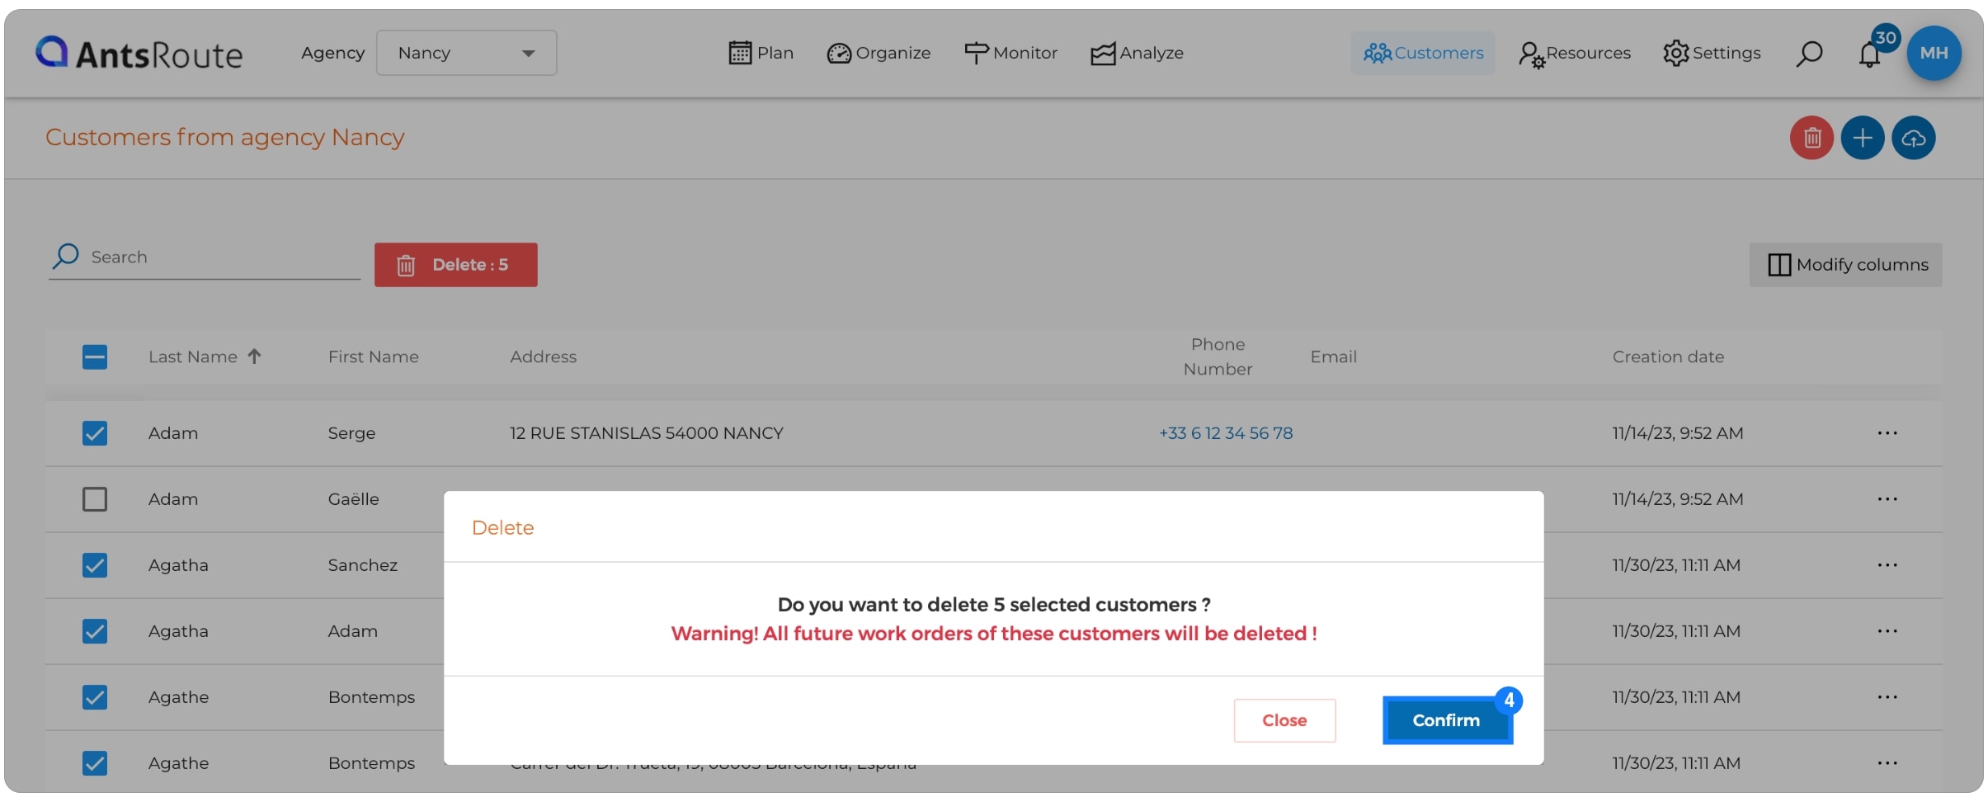The height and width of the screenshot is (802, 1988).
Task: Click the Delete : 5 button
Action: (455, 265)
